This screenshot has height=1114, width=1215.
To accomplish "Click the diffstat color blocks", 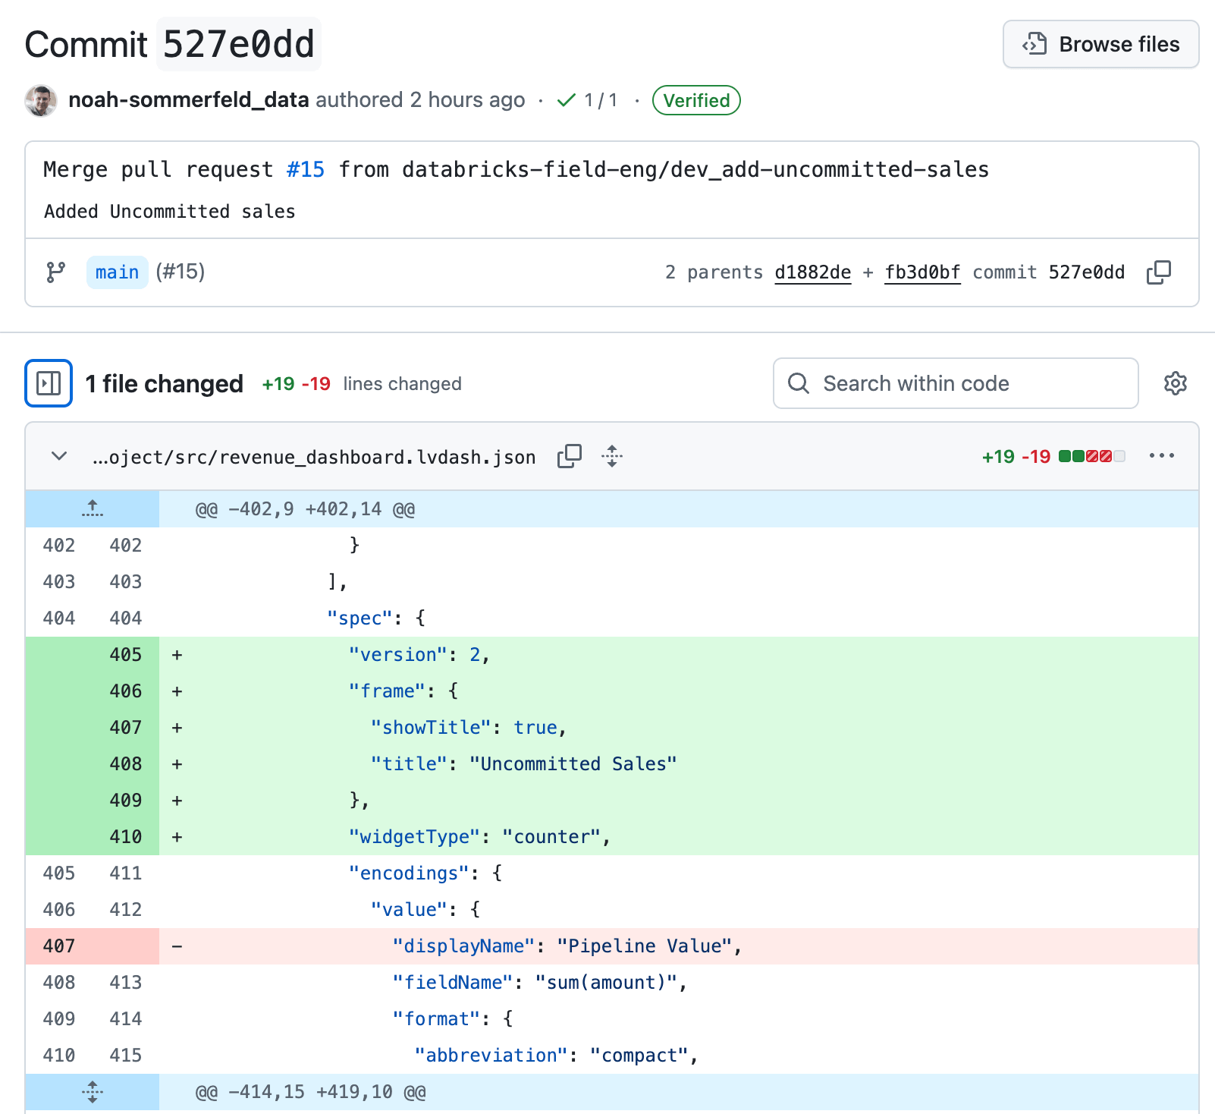I will 1091,456.
